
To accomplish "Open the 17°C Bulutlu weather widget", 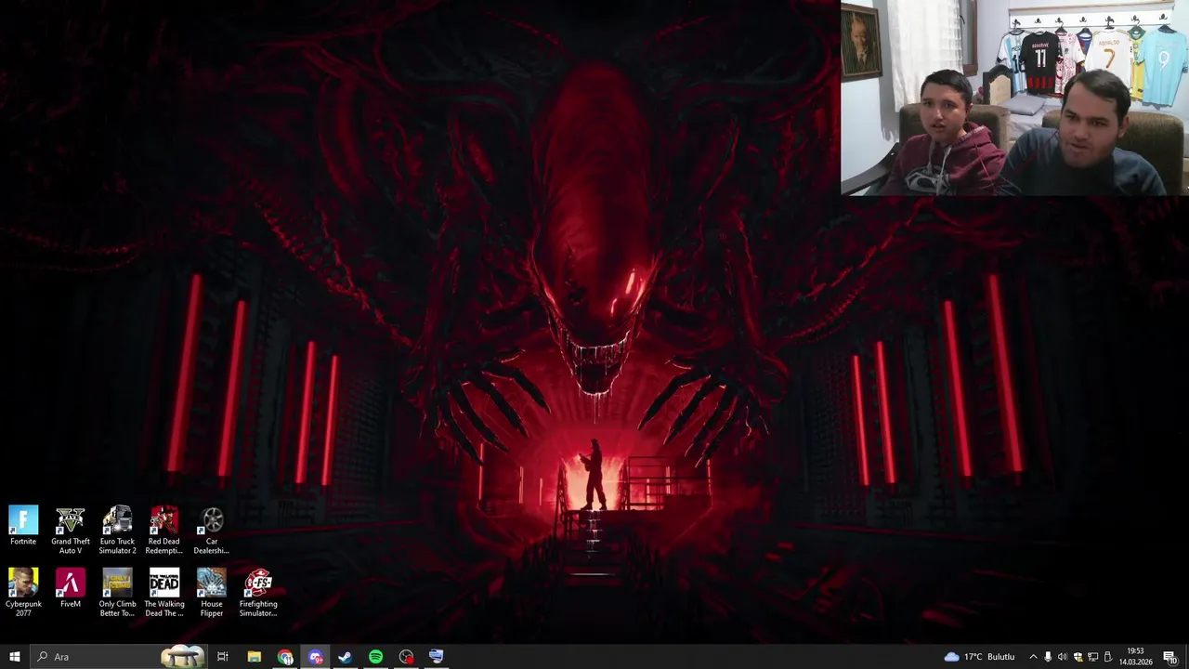I will pos(980,657).
